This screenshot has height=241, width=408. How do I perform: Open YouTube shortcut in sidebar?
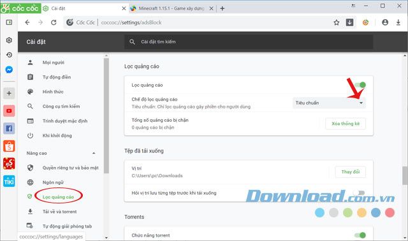pyautogui.click(x=9, y=111)
